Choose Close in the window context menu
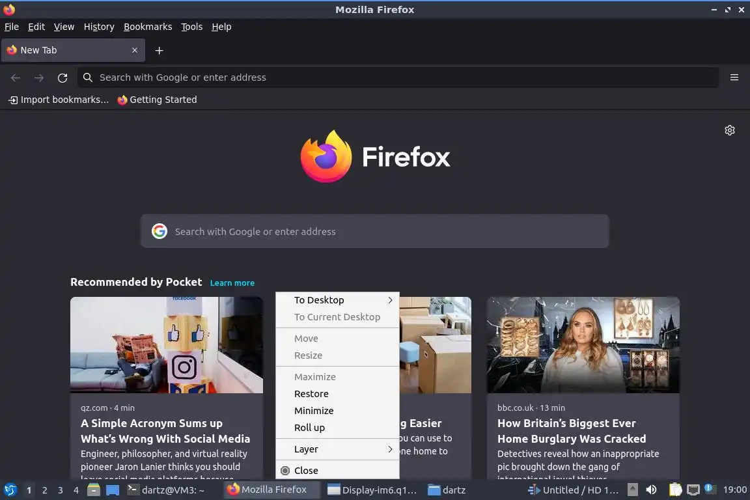The image size is (750, 500). coord(337,471)
